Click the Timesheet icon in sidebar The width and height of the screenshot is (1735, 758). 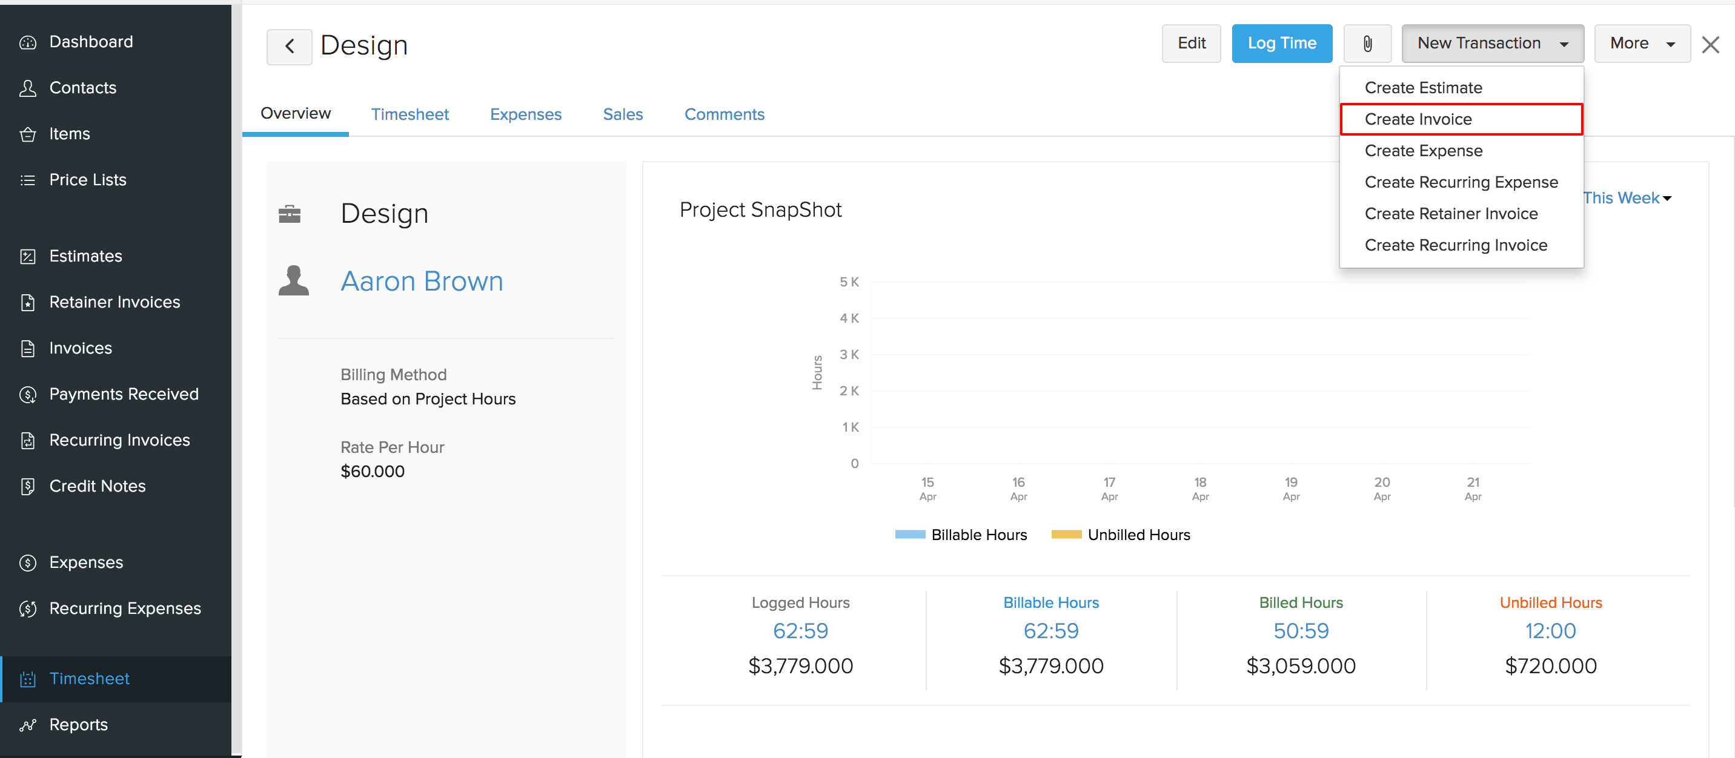30,678
